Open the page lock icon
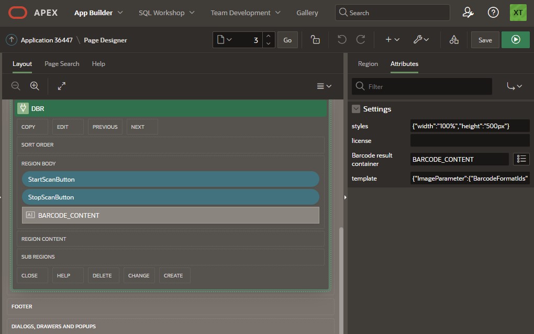The image size is (534, 334). point(315,40)
